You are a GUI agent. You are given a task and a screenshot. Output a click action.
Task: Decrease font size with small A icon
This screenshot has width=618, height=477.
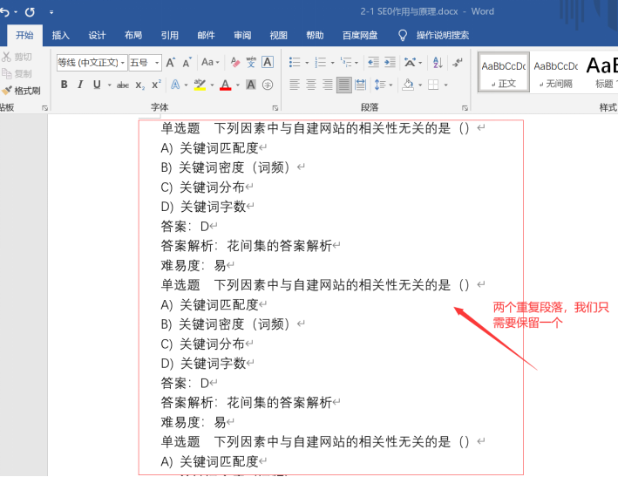pos(187,62)
